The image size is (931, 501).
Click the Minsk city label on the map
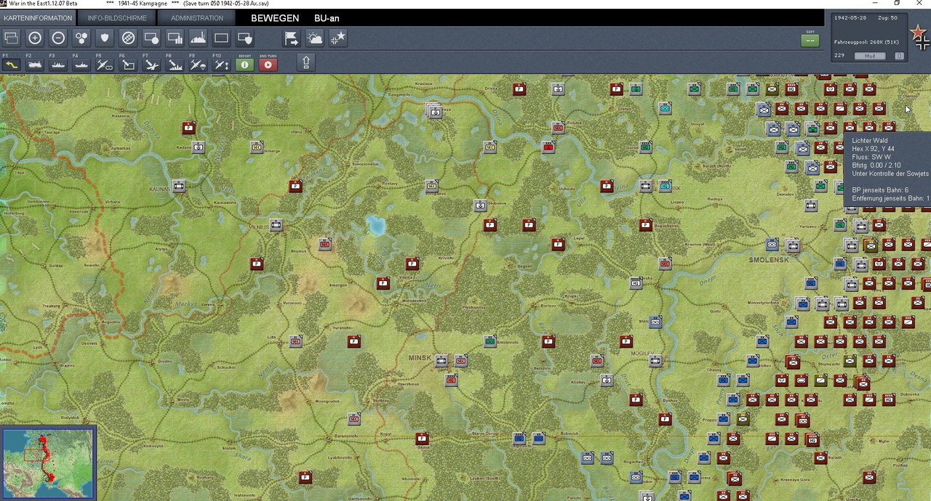click(x=420, y=359)
